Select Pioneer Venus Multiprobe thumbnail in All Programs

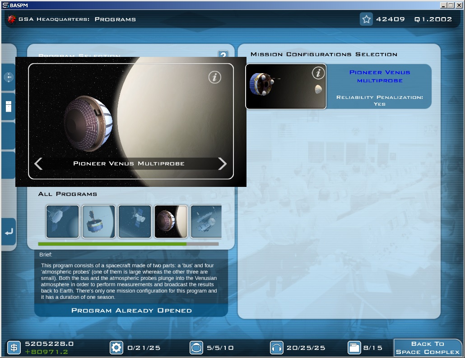pyautogui.click(x=171, y=222)
